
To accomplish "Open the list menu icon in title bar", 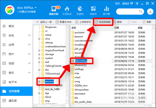I will (137, 3).
